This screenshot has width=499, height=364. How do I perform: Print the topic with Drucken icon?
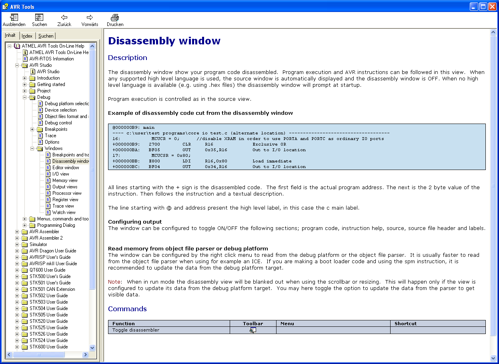(x=115, y=17)
